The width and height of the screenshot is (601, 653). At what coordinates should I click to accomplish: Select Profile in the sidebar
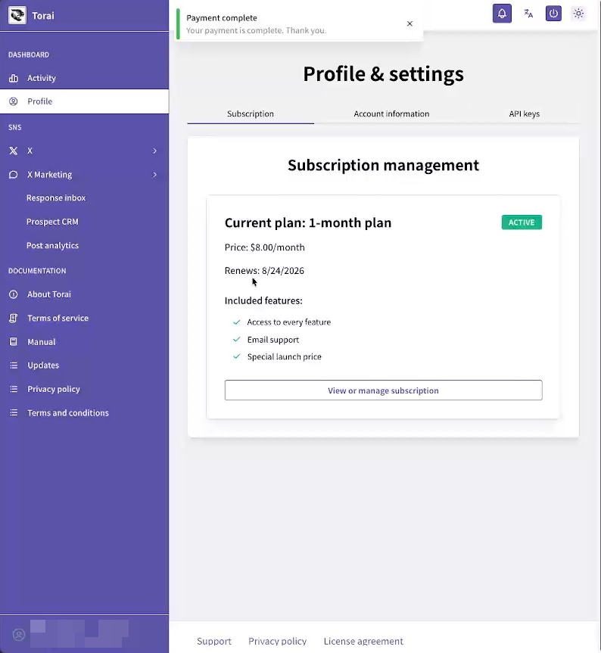(84, 101)
